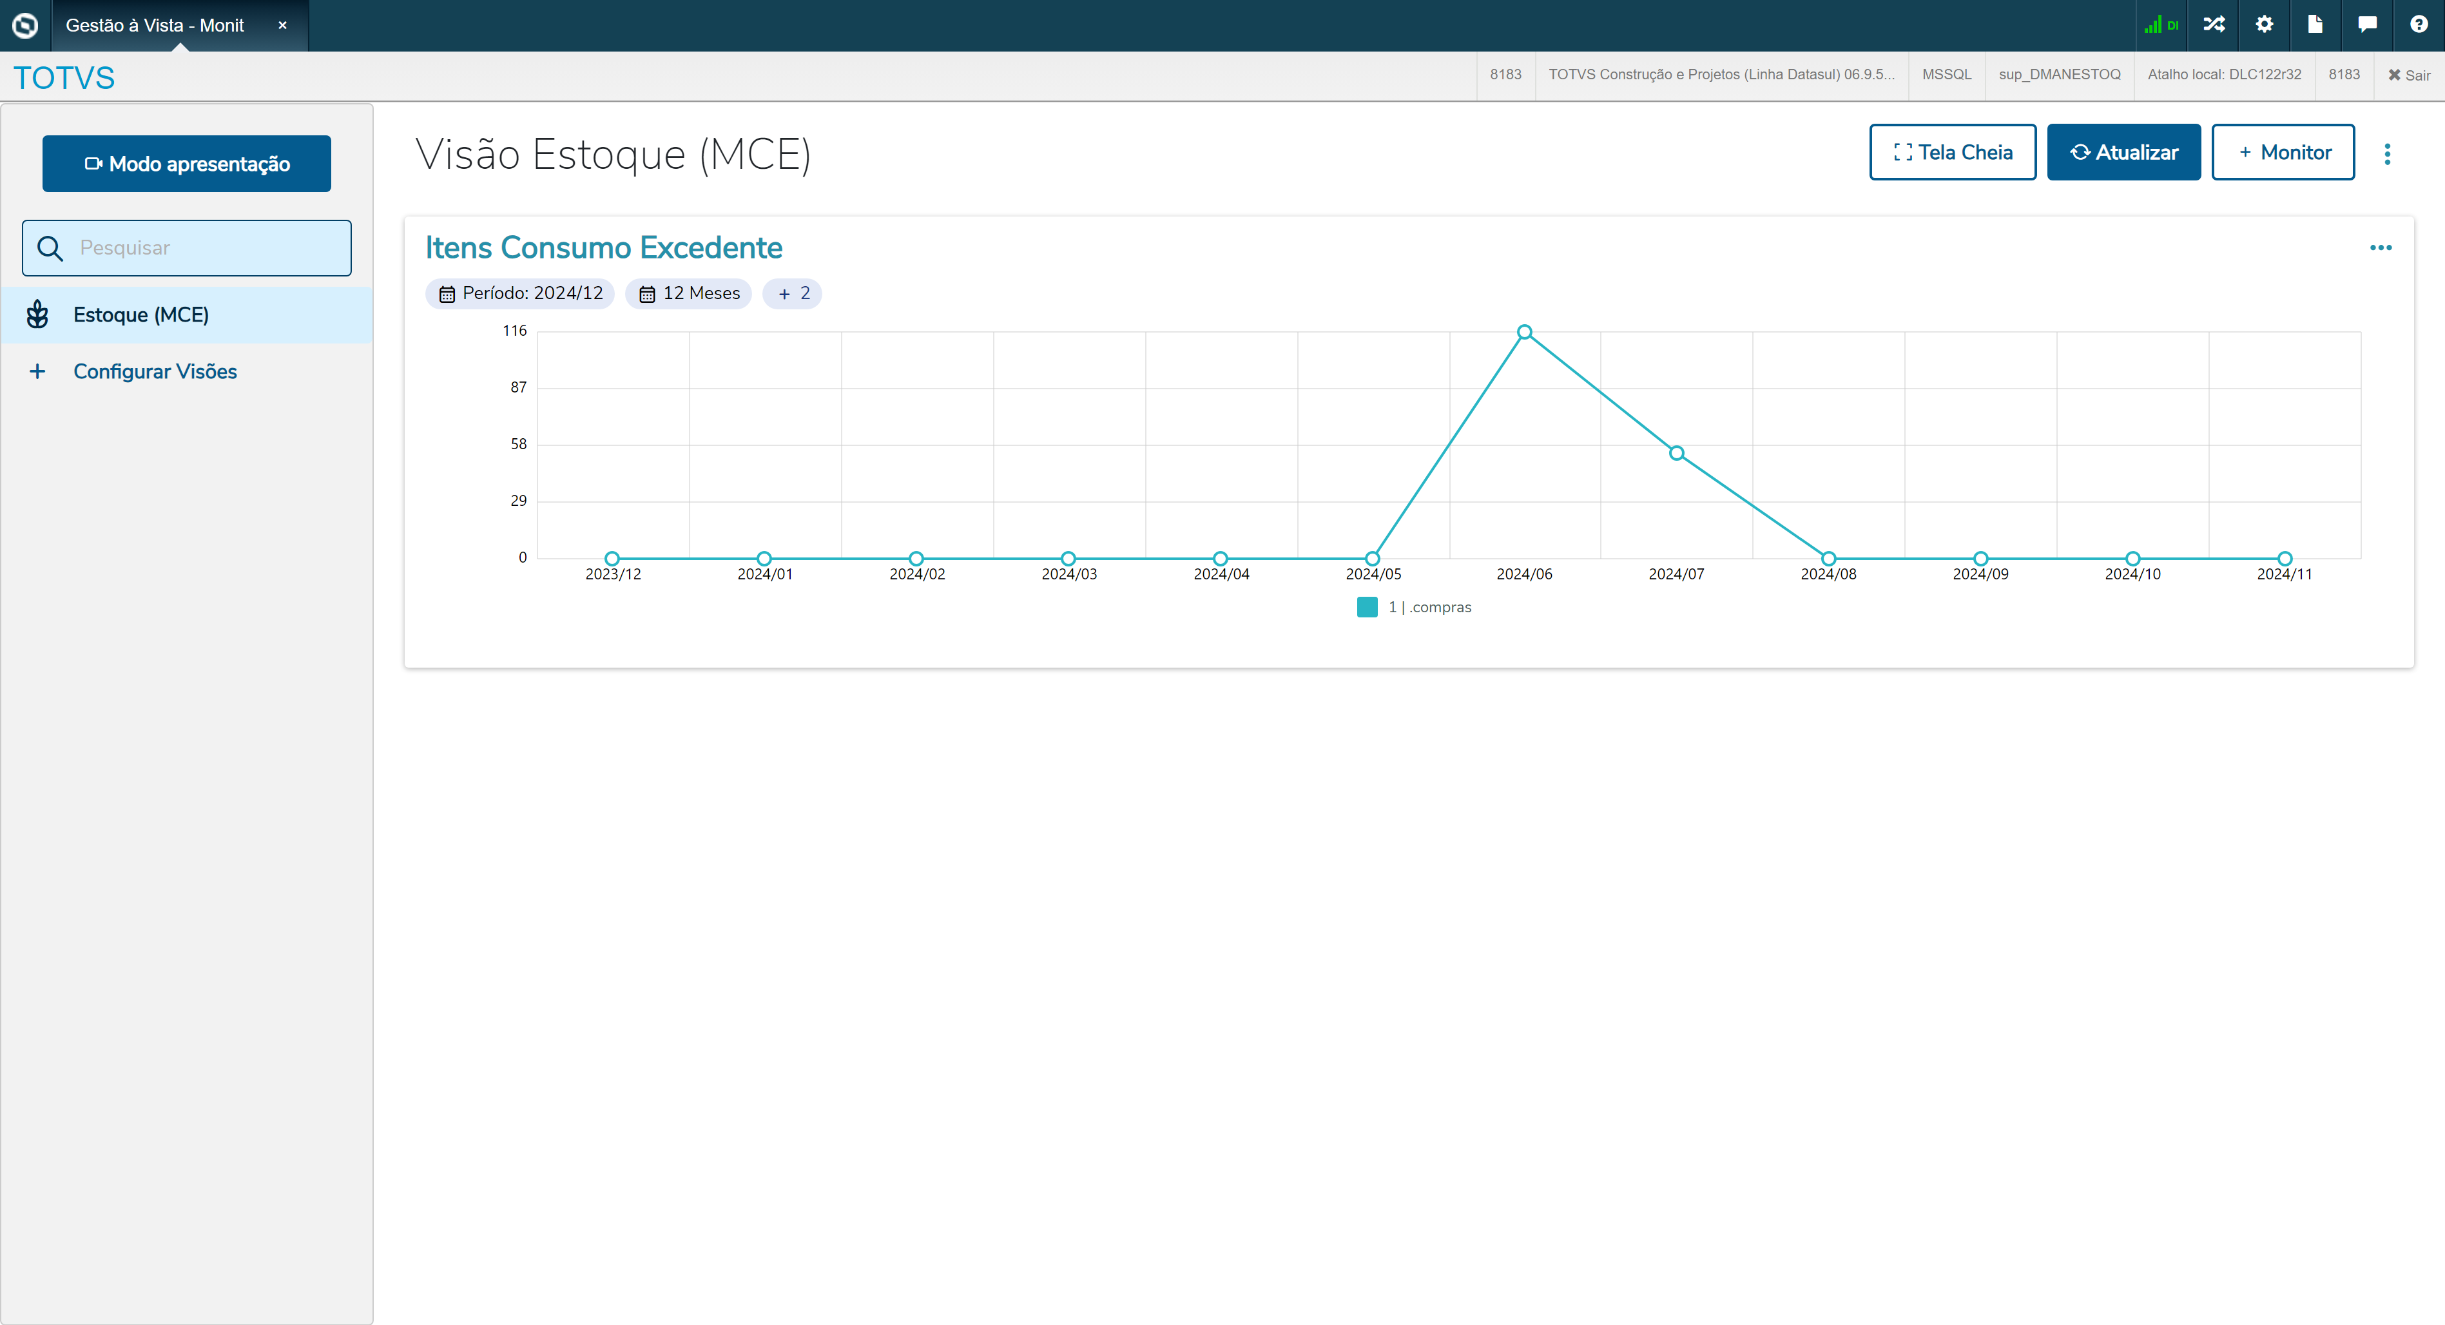
Task: Expand the '+ 2' additional filters chip
Action: click(793, 293)
